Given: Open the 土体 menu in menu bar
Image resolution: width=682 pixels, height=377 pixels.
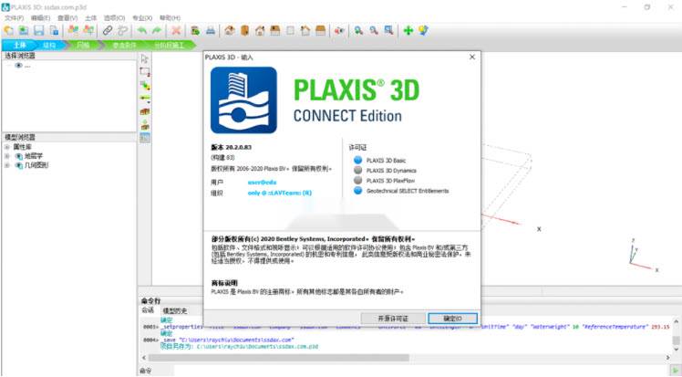Looking at the screenshot, I should 90,18.
